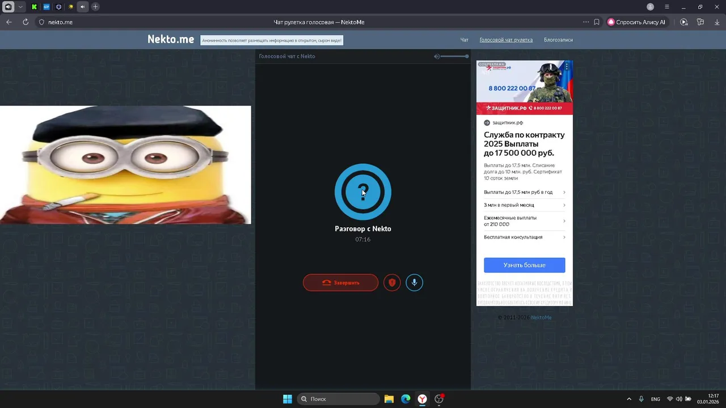Switch to the yellow star-icon tab

(70, 7)
